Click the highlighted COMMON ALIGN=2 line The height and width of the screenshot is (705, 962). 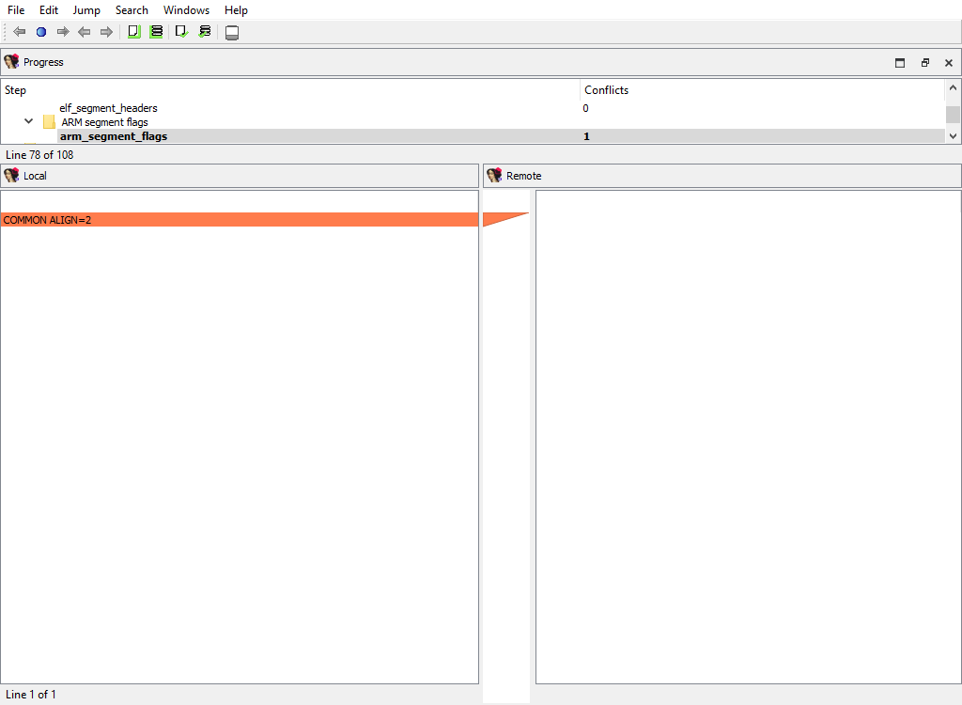tap(239, 220)
